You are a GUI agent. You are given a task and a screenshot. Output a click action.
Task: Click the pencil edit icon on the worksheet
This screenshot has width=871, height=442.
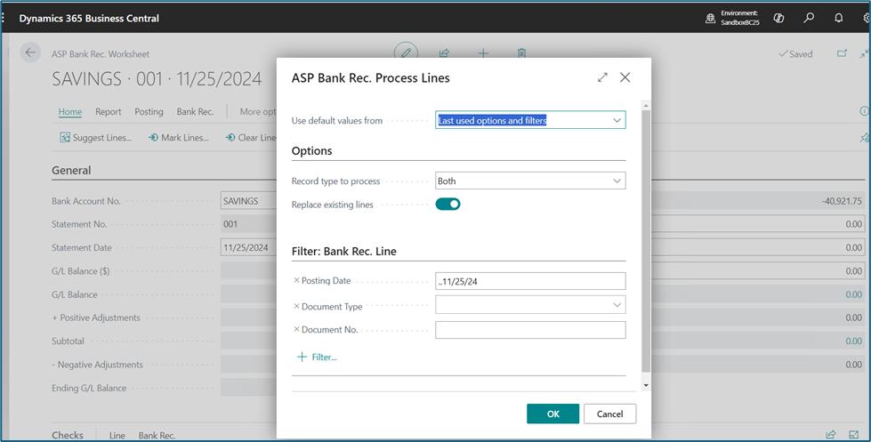coord(406,52)
